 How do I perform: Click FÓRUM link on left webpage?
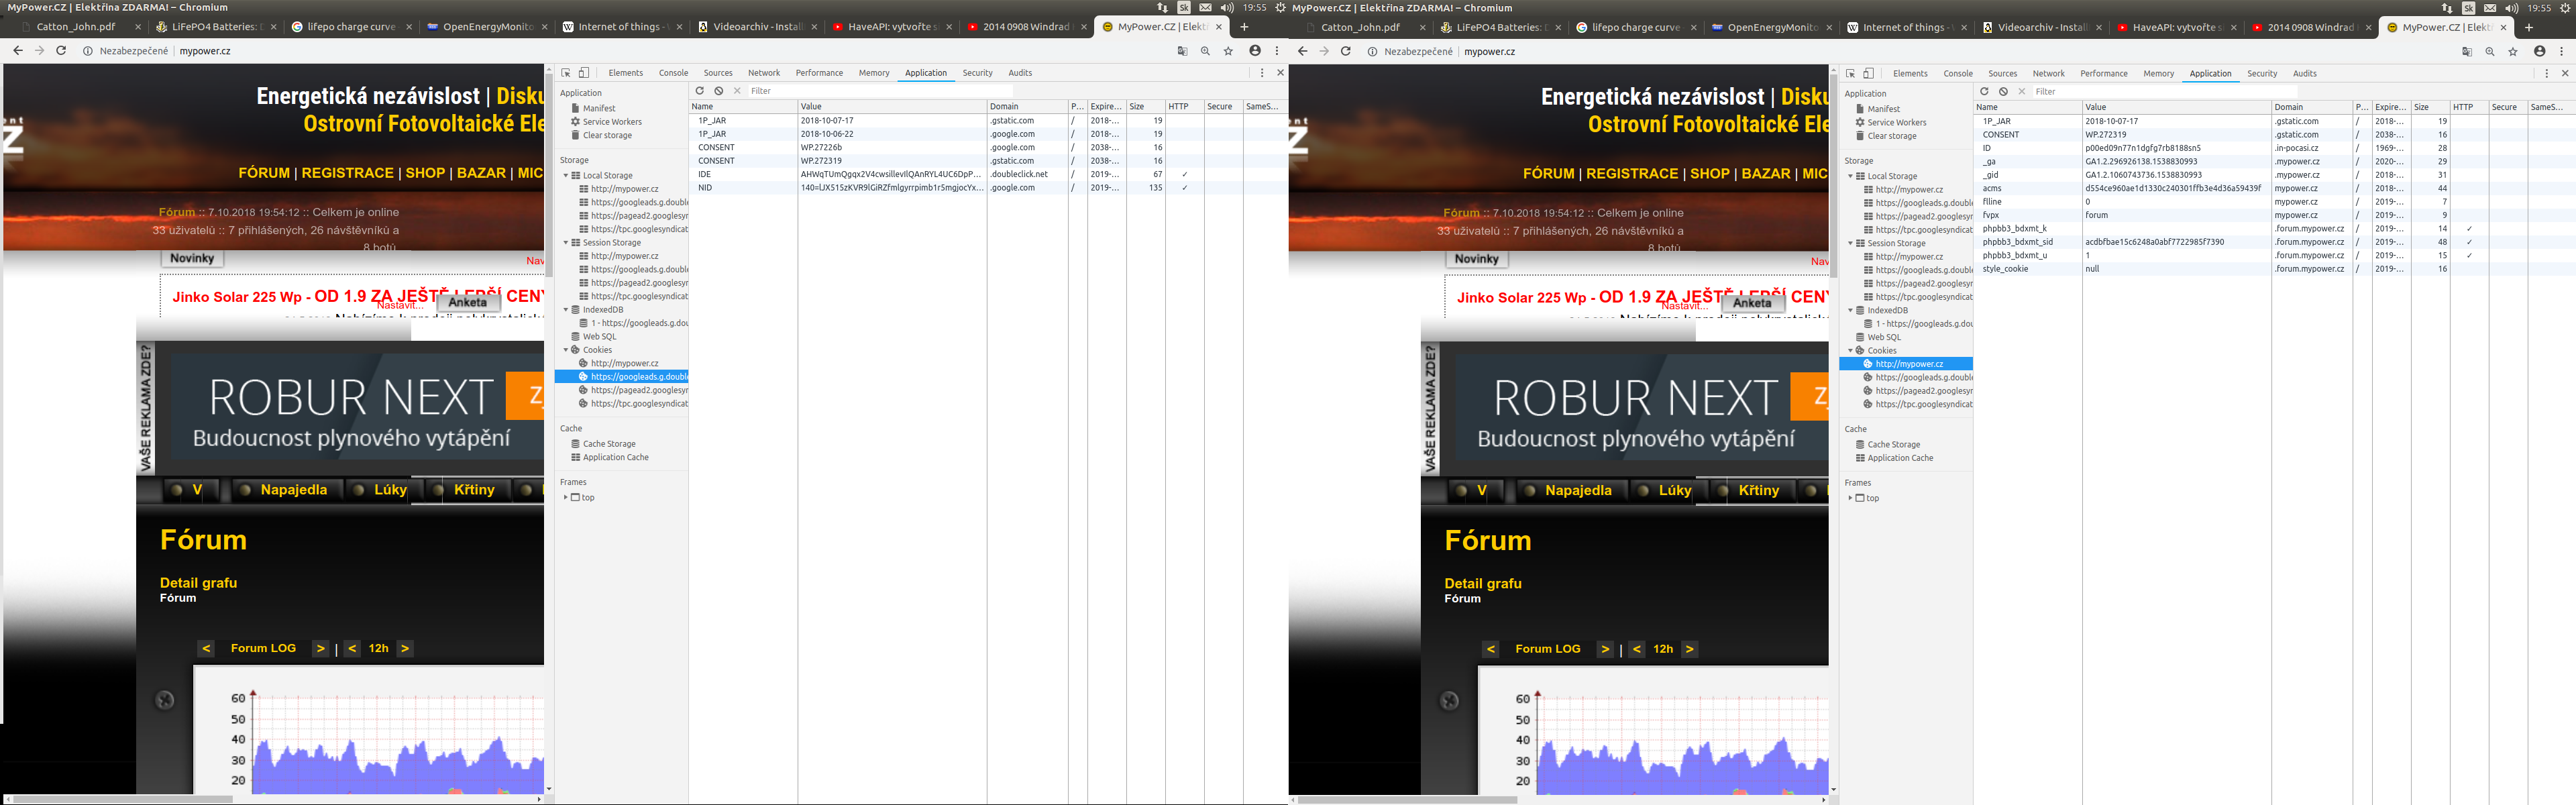click(x=264, y=173)
